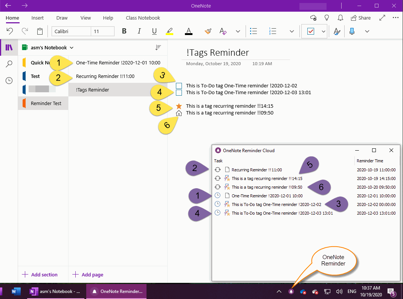Image resolution: width=403 pixels, height=299 pixels.
Task: Click OneNote Reminder tray icon
Action: (x=291, y=291)
